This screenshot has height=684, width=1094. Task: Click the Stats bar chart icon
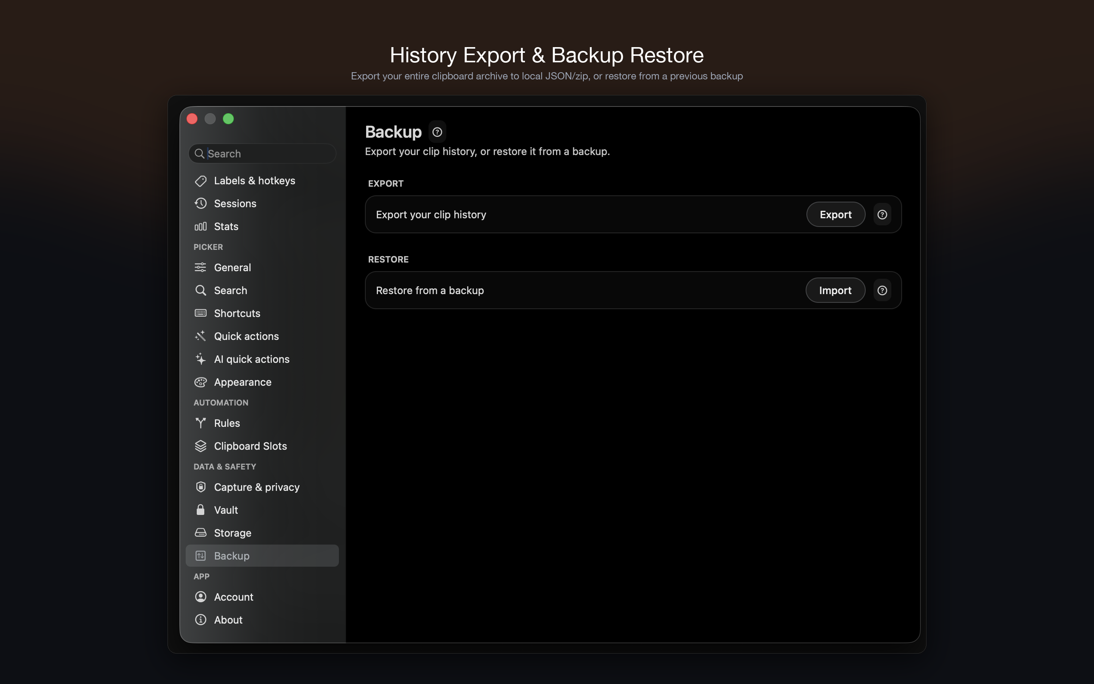200,226
